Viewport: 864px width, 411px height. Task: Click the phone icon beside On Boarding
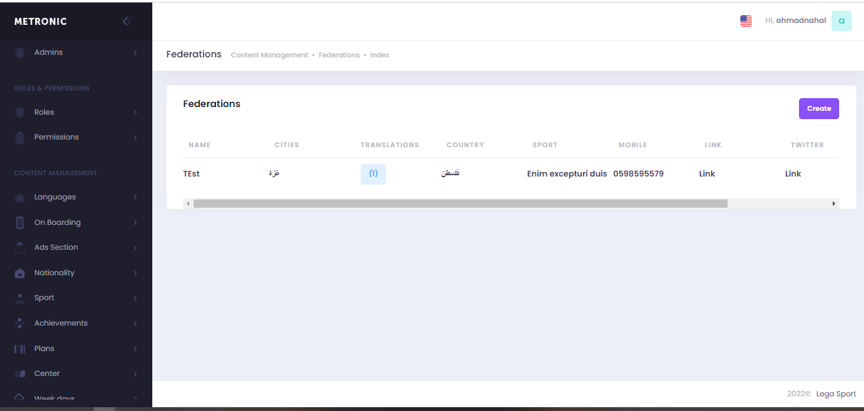click(x=20, y=222)
